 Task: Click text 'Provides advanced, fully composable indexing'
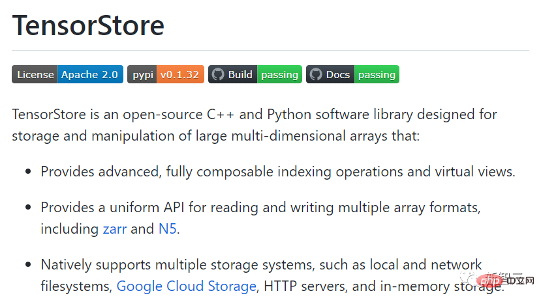[186, 172]
